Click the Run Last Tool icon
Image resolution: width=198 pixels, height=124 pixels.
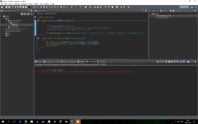(81, 7)
